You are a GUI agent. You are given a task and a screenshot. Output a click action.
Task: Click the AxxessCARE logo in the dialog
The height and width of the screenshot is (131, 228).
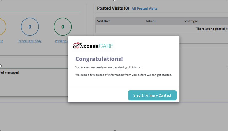click(93, 46)
